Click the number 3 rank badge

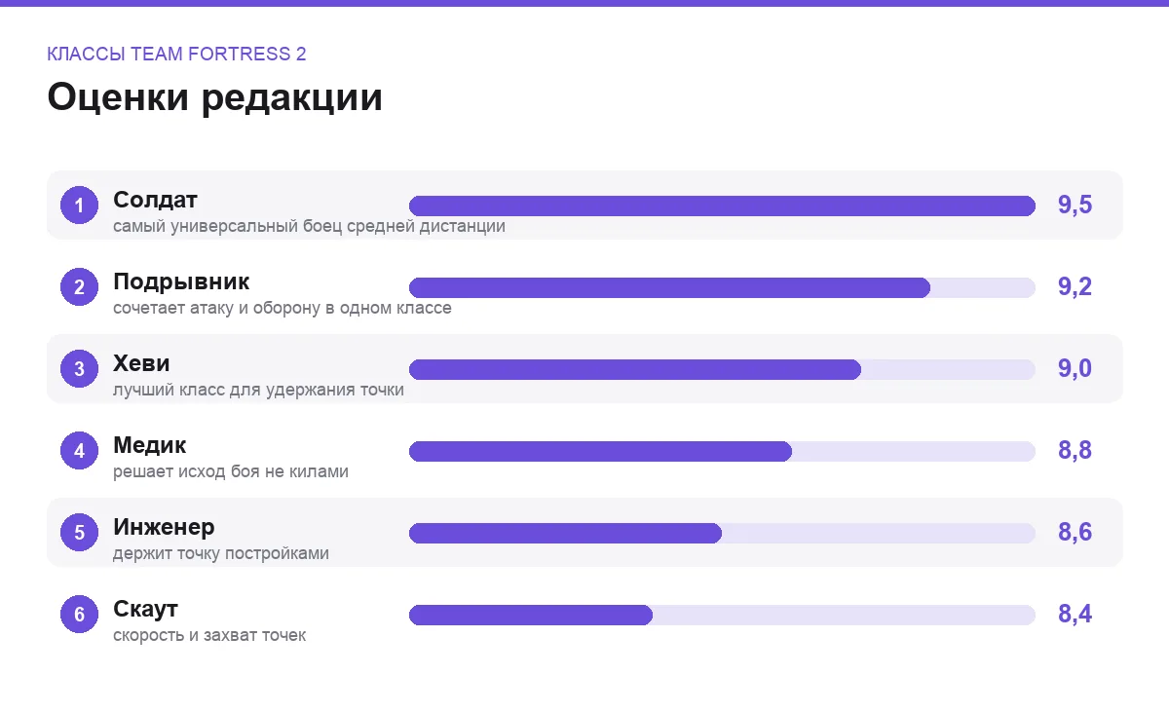80,369
